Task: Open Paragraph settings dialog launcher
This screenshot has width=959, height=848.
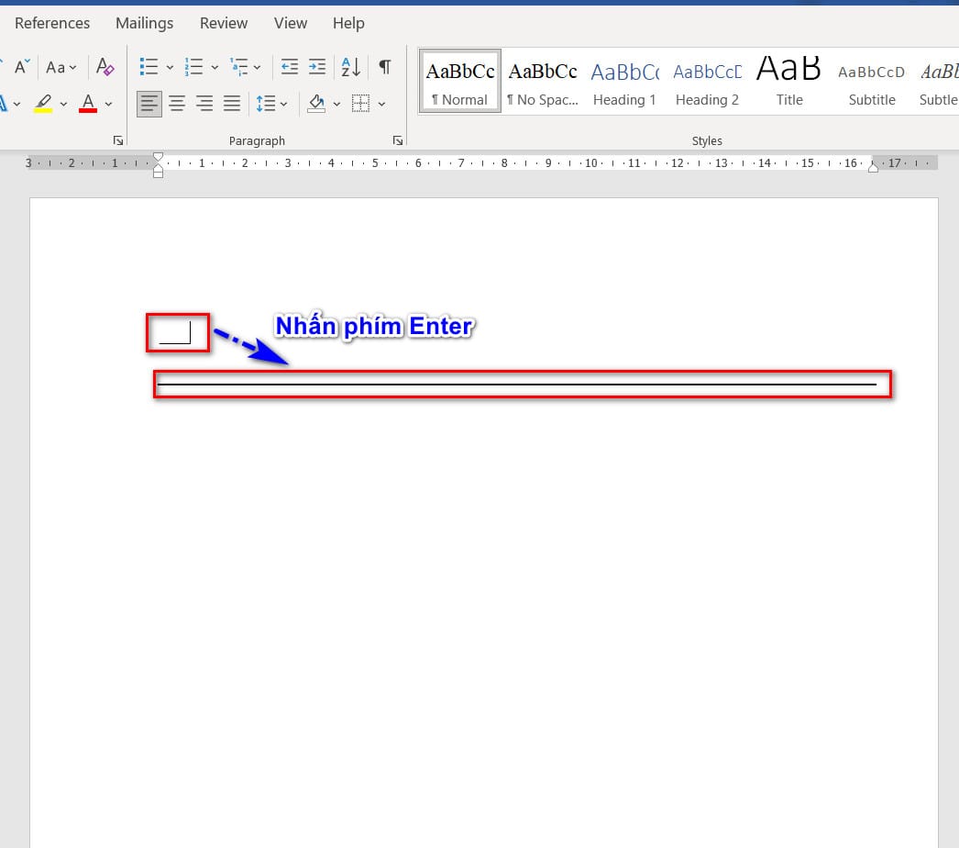Action: pyautogui.click(x=397, y=140)
